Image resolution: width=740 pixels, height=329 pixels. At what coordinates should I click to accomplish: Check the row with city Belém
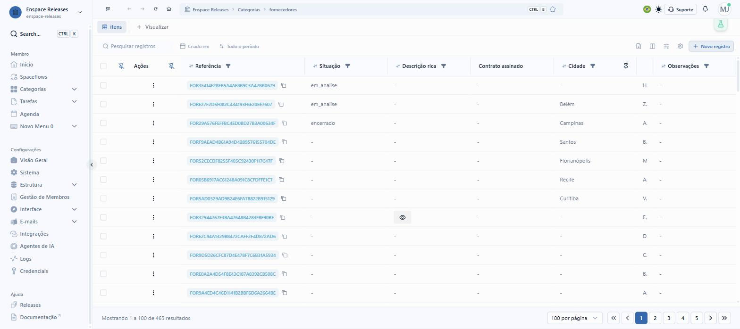click(103, 104)
